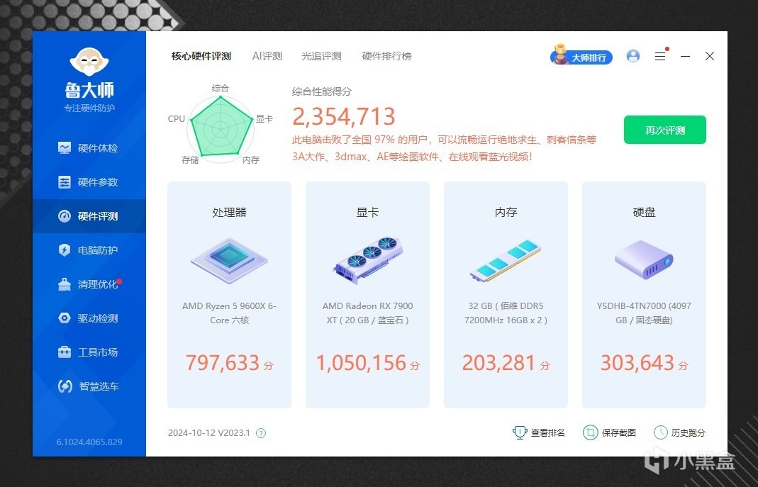
Task: Click YSDHB-4TN7000 disk description
Action: (644, 313)
